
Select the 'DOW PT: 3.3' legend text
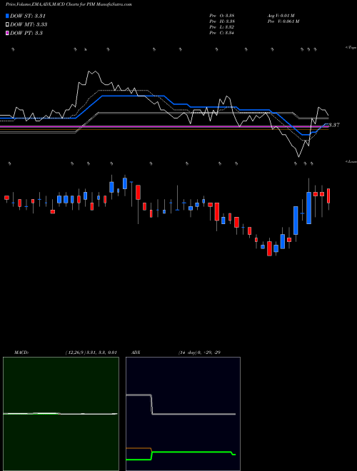coord(26,33)
